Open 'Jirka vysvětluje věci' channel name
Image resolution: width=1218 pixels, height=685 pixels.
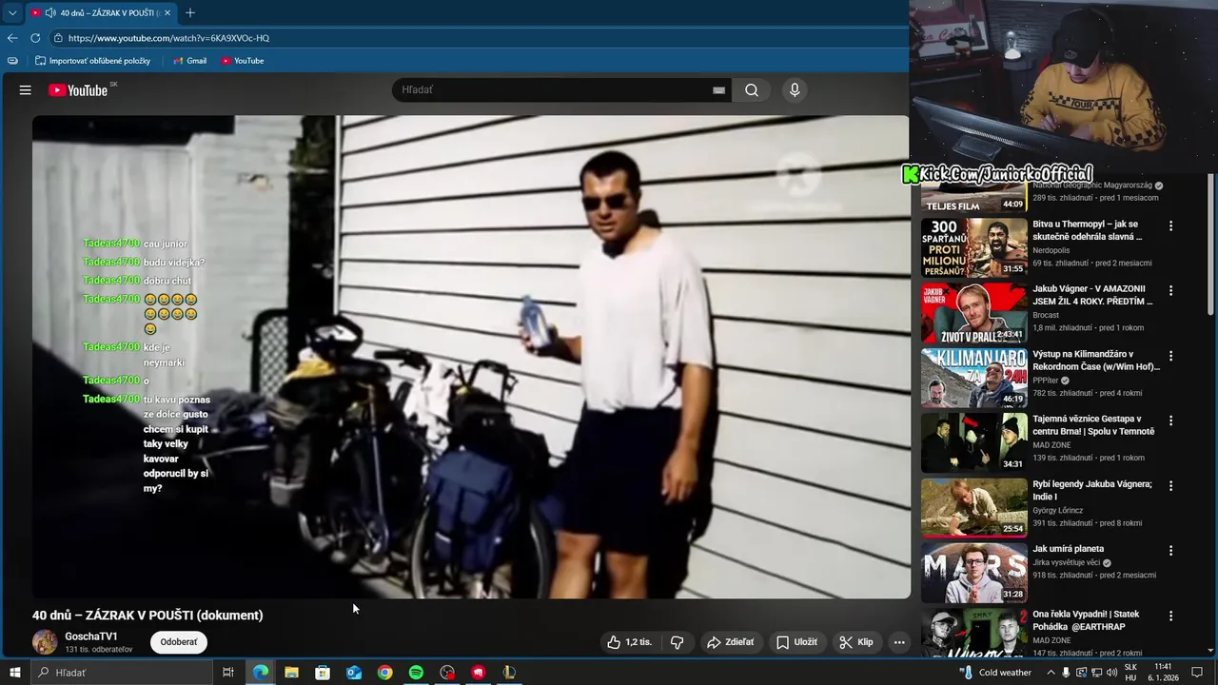point(1067,562)
